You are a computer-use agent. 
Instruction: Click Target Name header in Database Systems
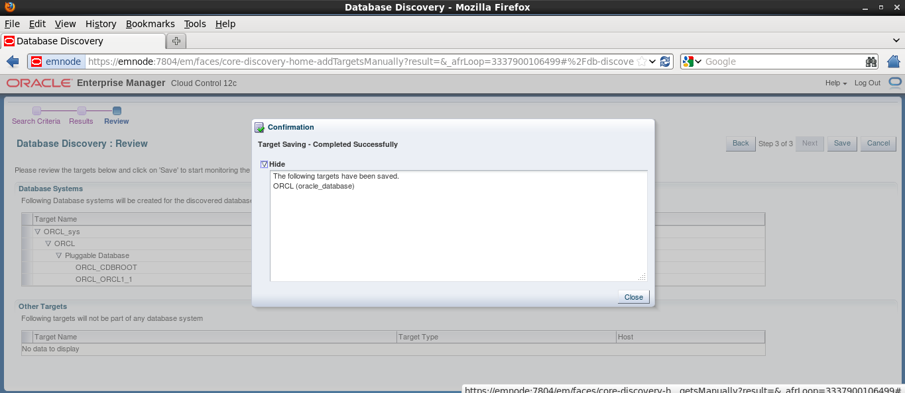coord(56,219)
